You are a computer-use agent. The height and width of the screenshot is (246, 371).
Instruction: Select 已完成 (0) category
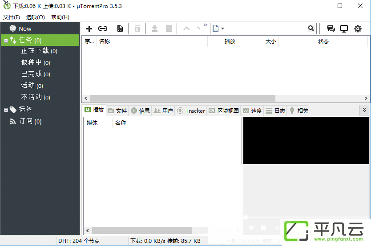36,74
